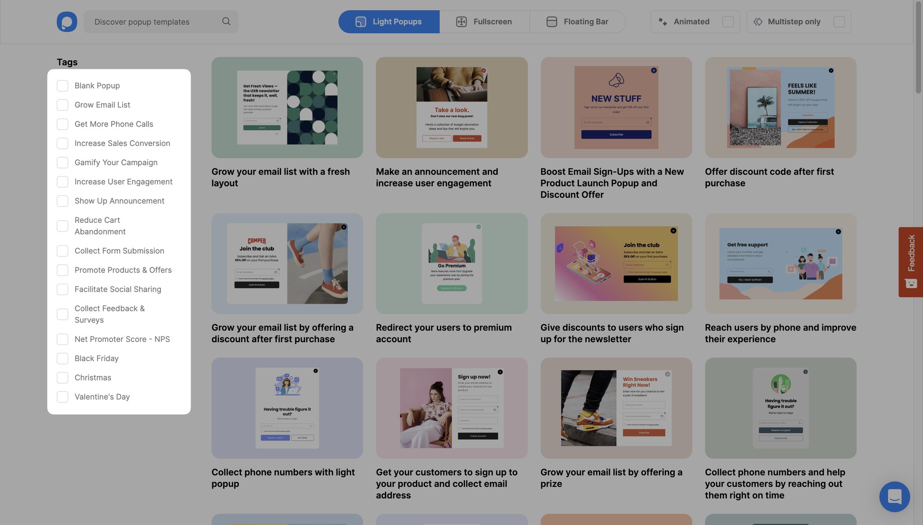Open the prize giveaway email popup

[x=616, y=408]
